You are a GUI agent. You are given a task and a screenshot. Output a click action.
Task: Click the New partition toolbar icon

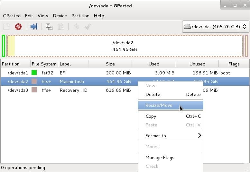coord(7,27)
